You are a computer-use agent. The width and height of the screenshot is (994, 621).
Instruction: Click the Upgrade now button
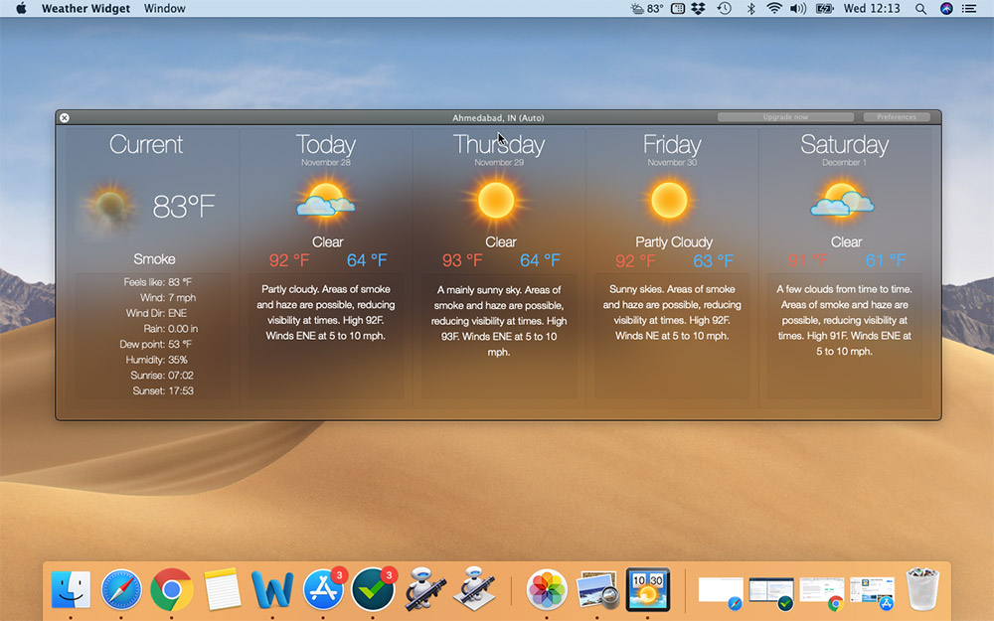pos(784,116)
